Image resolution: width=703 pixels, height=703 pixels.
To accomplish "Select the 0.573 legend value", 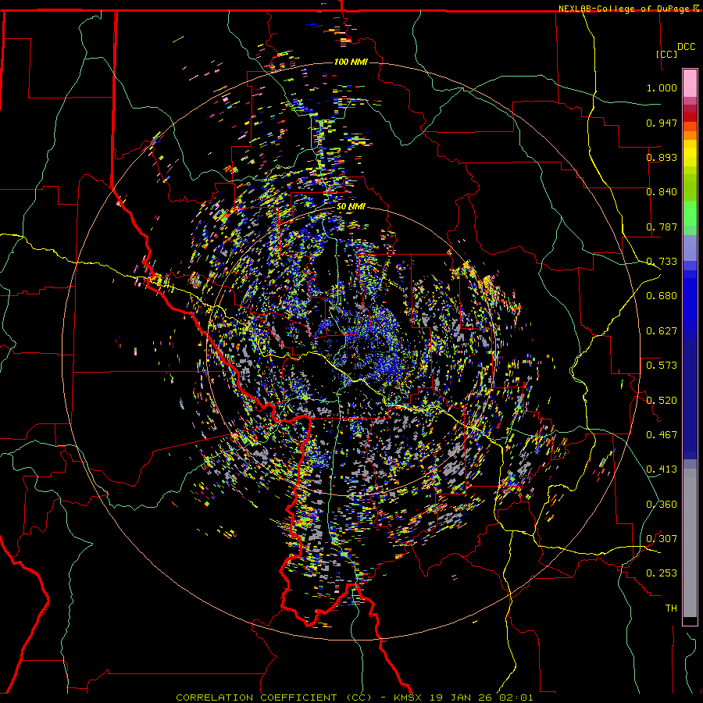I will click(x=662, y=366).
